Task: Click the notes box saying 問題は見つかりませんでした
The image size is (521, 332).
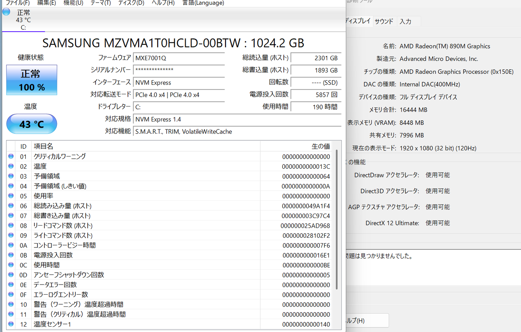Action: (x=433, y=268)
